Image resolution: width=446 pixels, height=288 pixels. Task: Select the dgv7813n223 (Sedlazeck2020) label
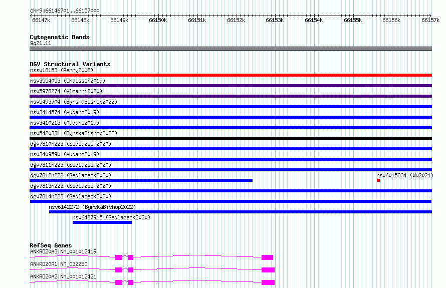[71, 186]
